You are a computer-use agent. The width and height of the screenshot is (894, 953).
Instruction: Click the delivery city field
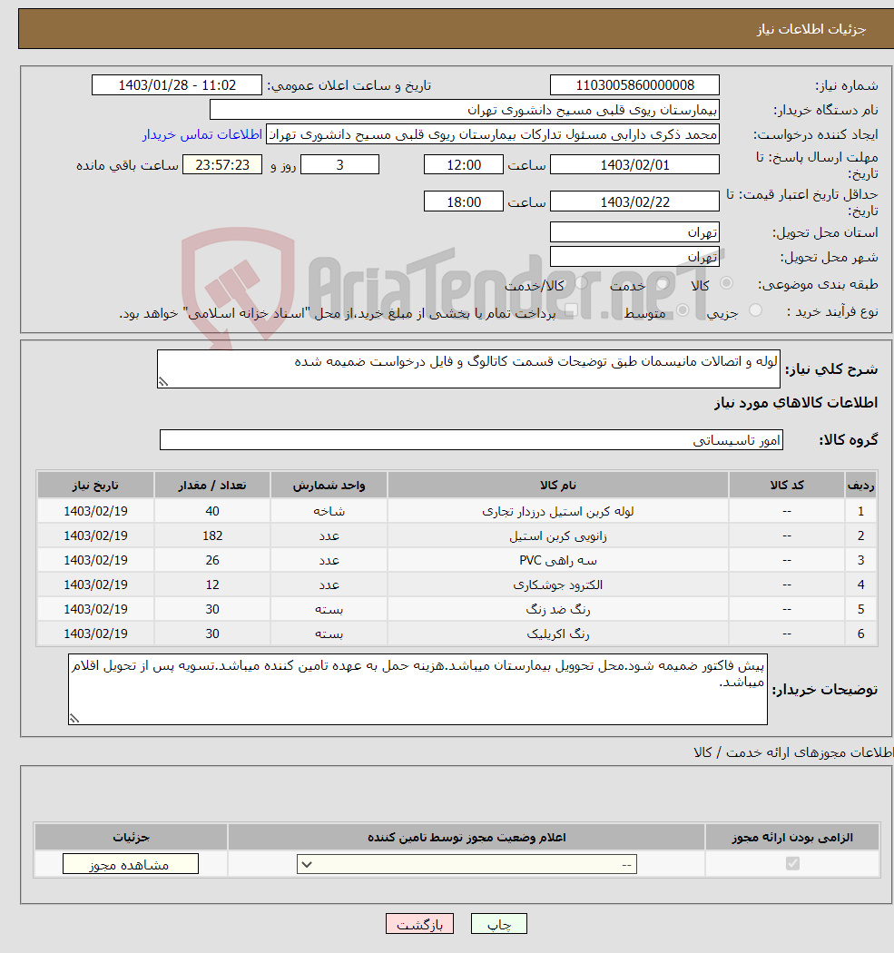pyautogui.click(x=634, y=257)
